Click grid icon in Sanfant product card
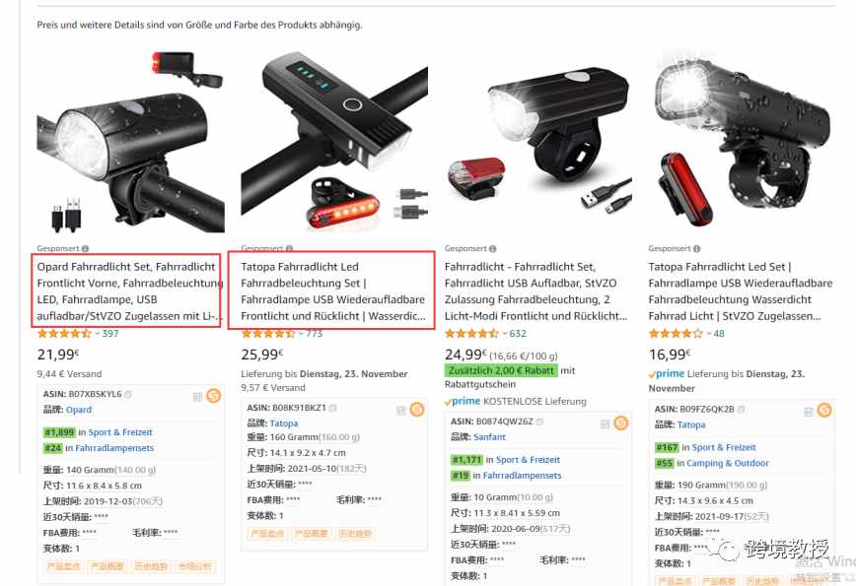 (x=605, y=424)
